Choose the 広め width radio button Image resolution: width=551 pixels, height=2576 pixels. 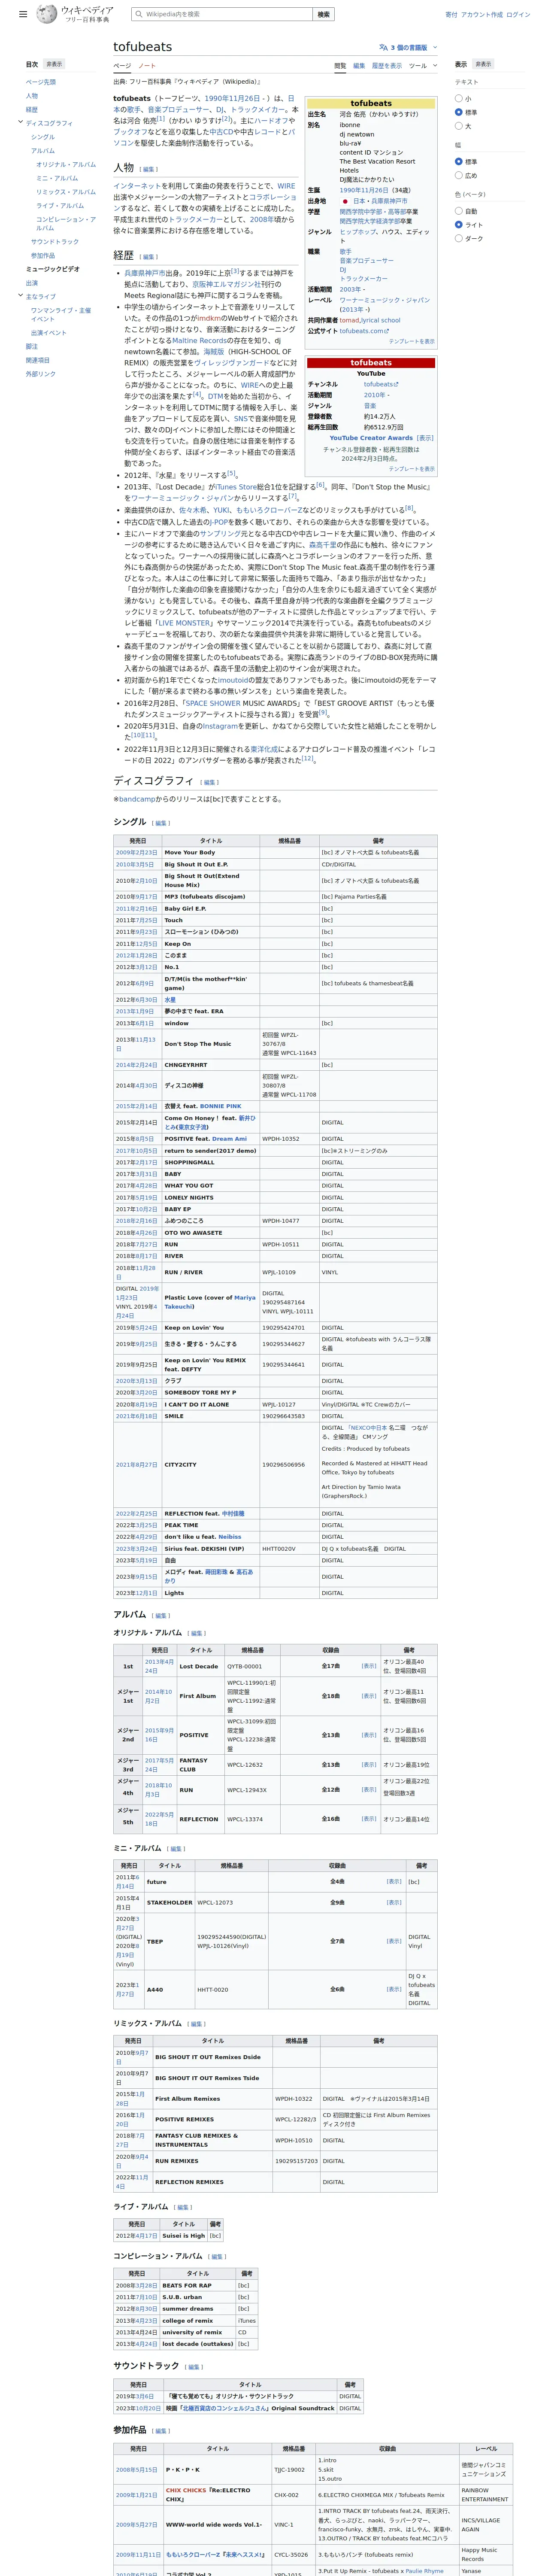(459, 175)
